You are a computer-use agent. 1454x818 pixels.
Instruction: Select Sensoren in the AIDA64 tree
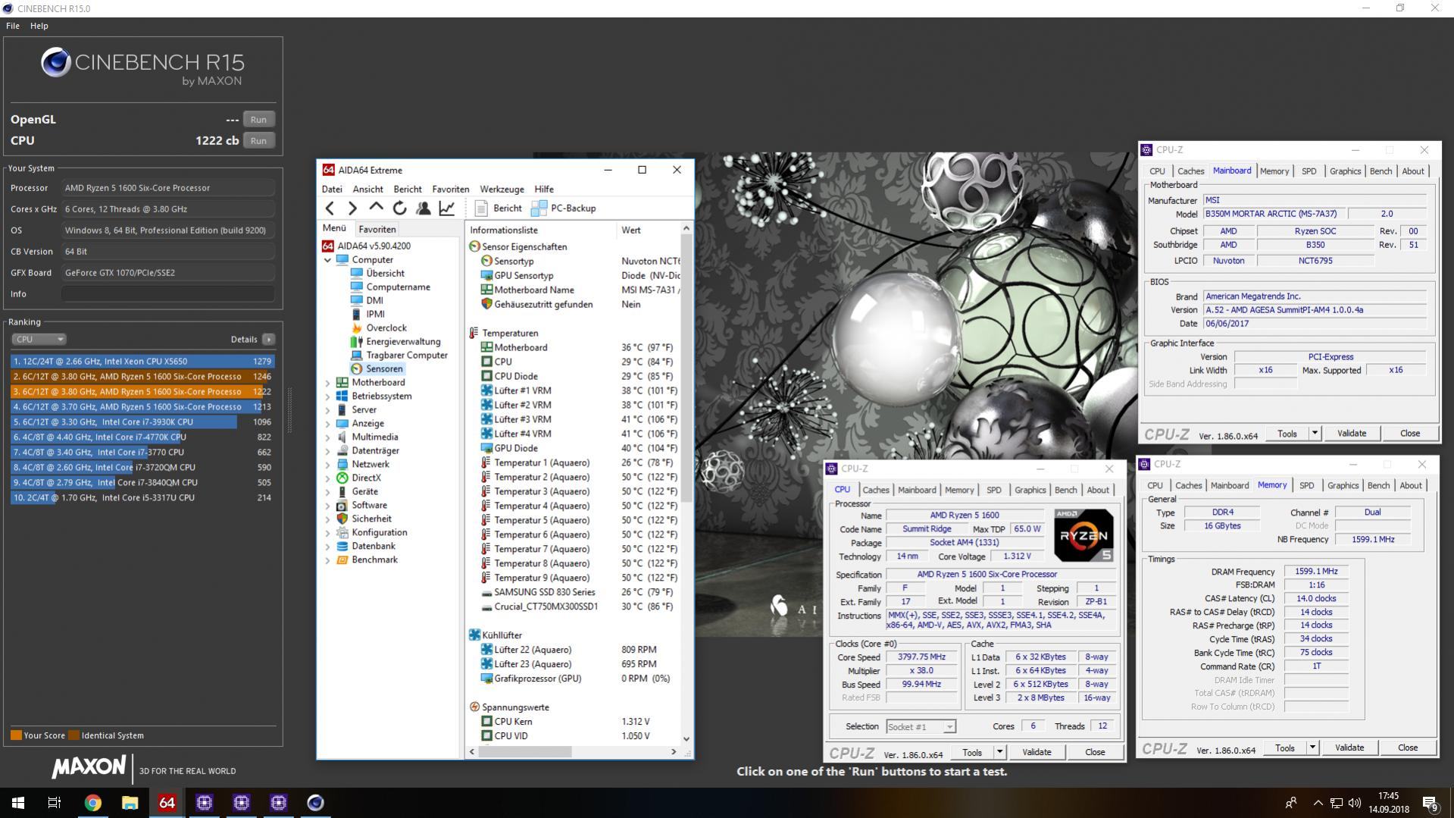[x=384, y=369]
